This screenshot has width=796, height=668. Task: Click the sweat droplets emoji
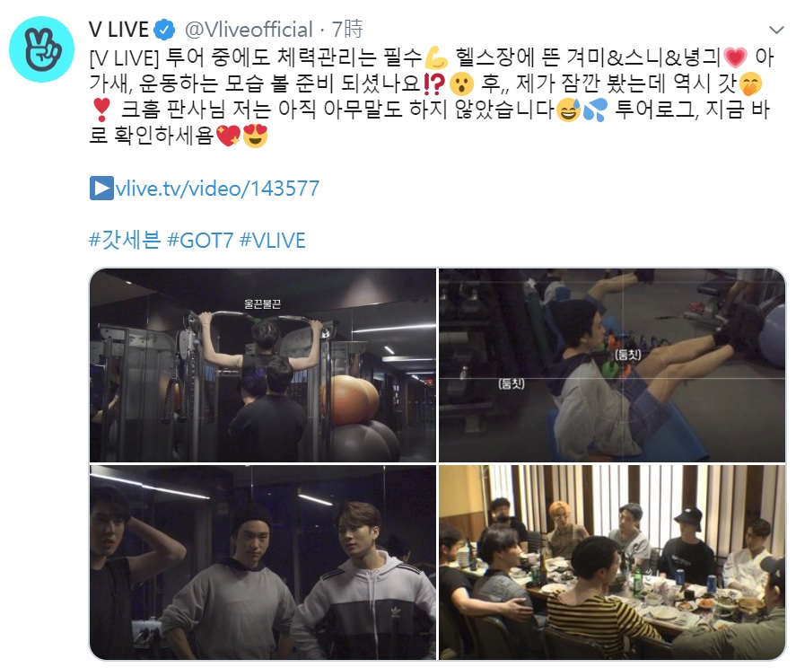click(595, 110)
